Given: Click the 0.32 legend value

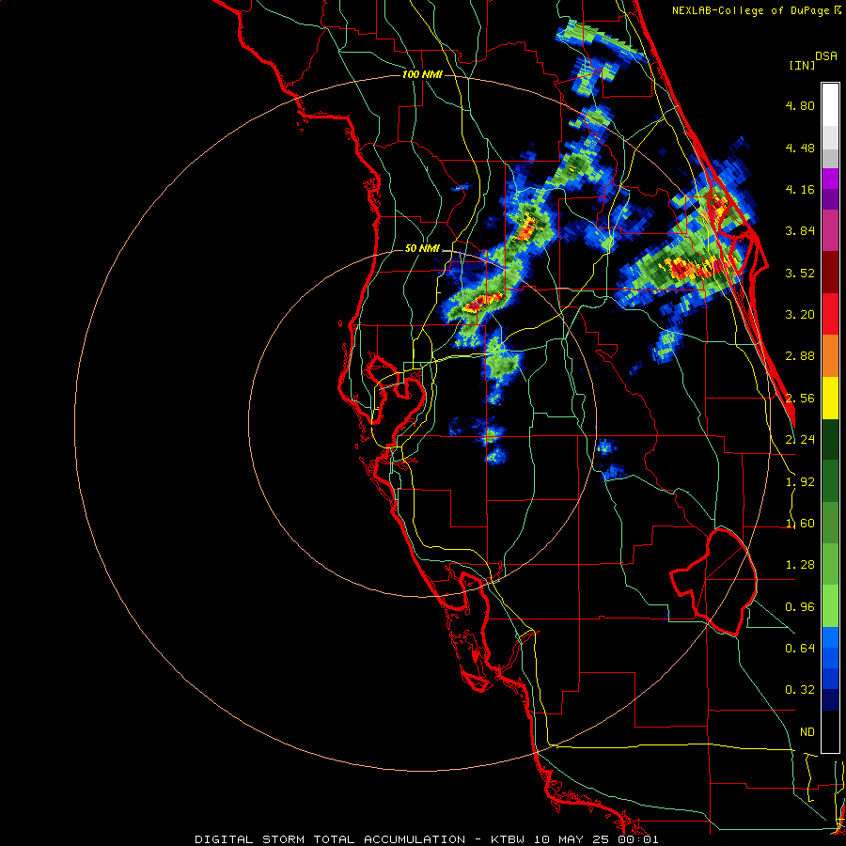Looking at the screenshot, I should point(800,690).
